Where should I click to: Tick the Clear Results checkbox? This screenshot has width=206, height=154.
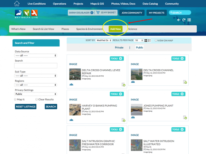pos(36,99)
